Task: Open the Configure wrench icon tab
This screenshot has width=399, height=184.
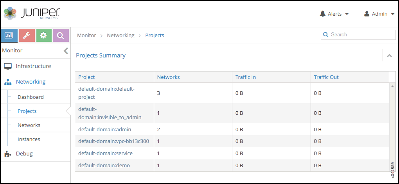Action: pos(27,36)
